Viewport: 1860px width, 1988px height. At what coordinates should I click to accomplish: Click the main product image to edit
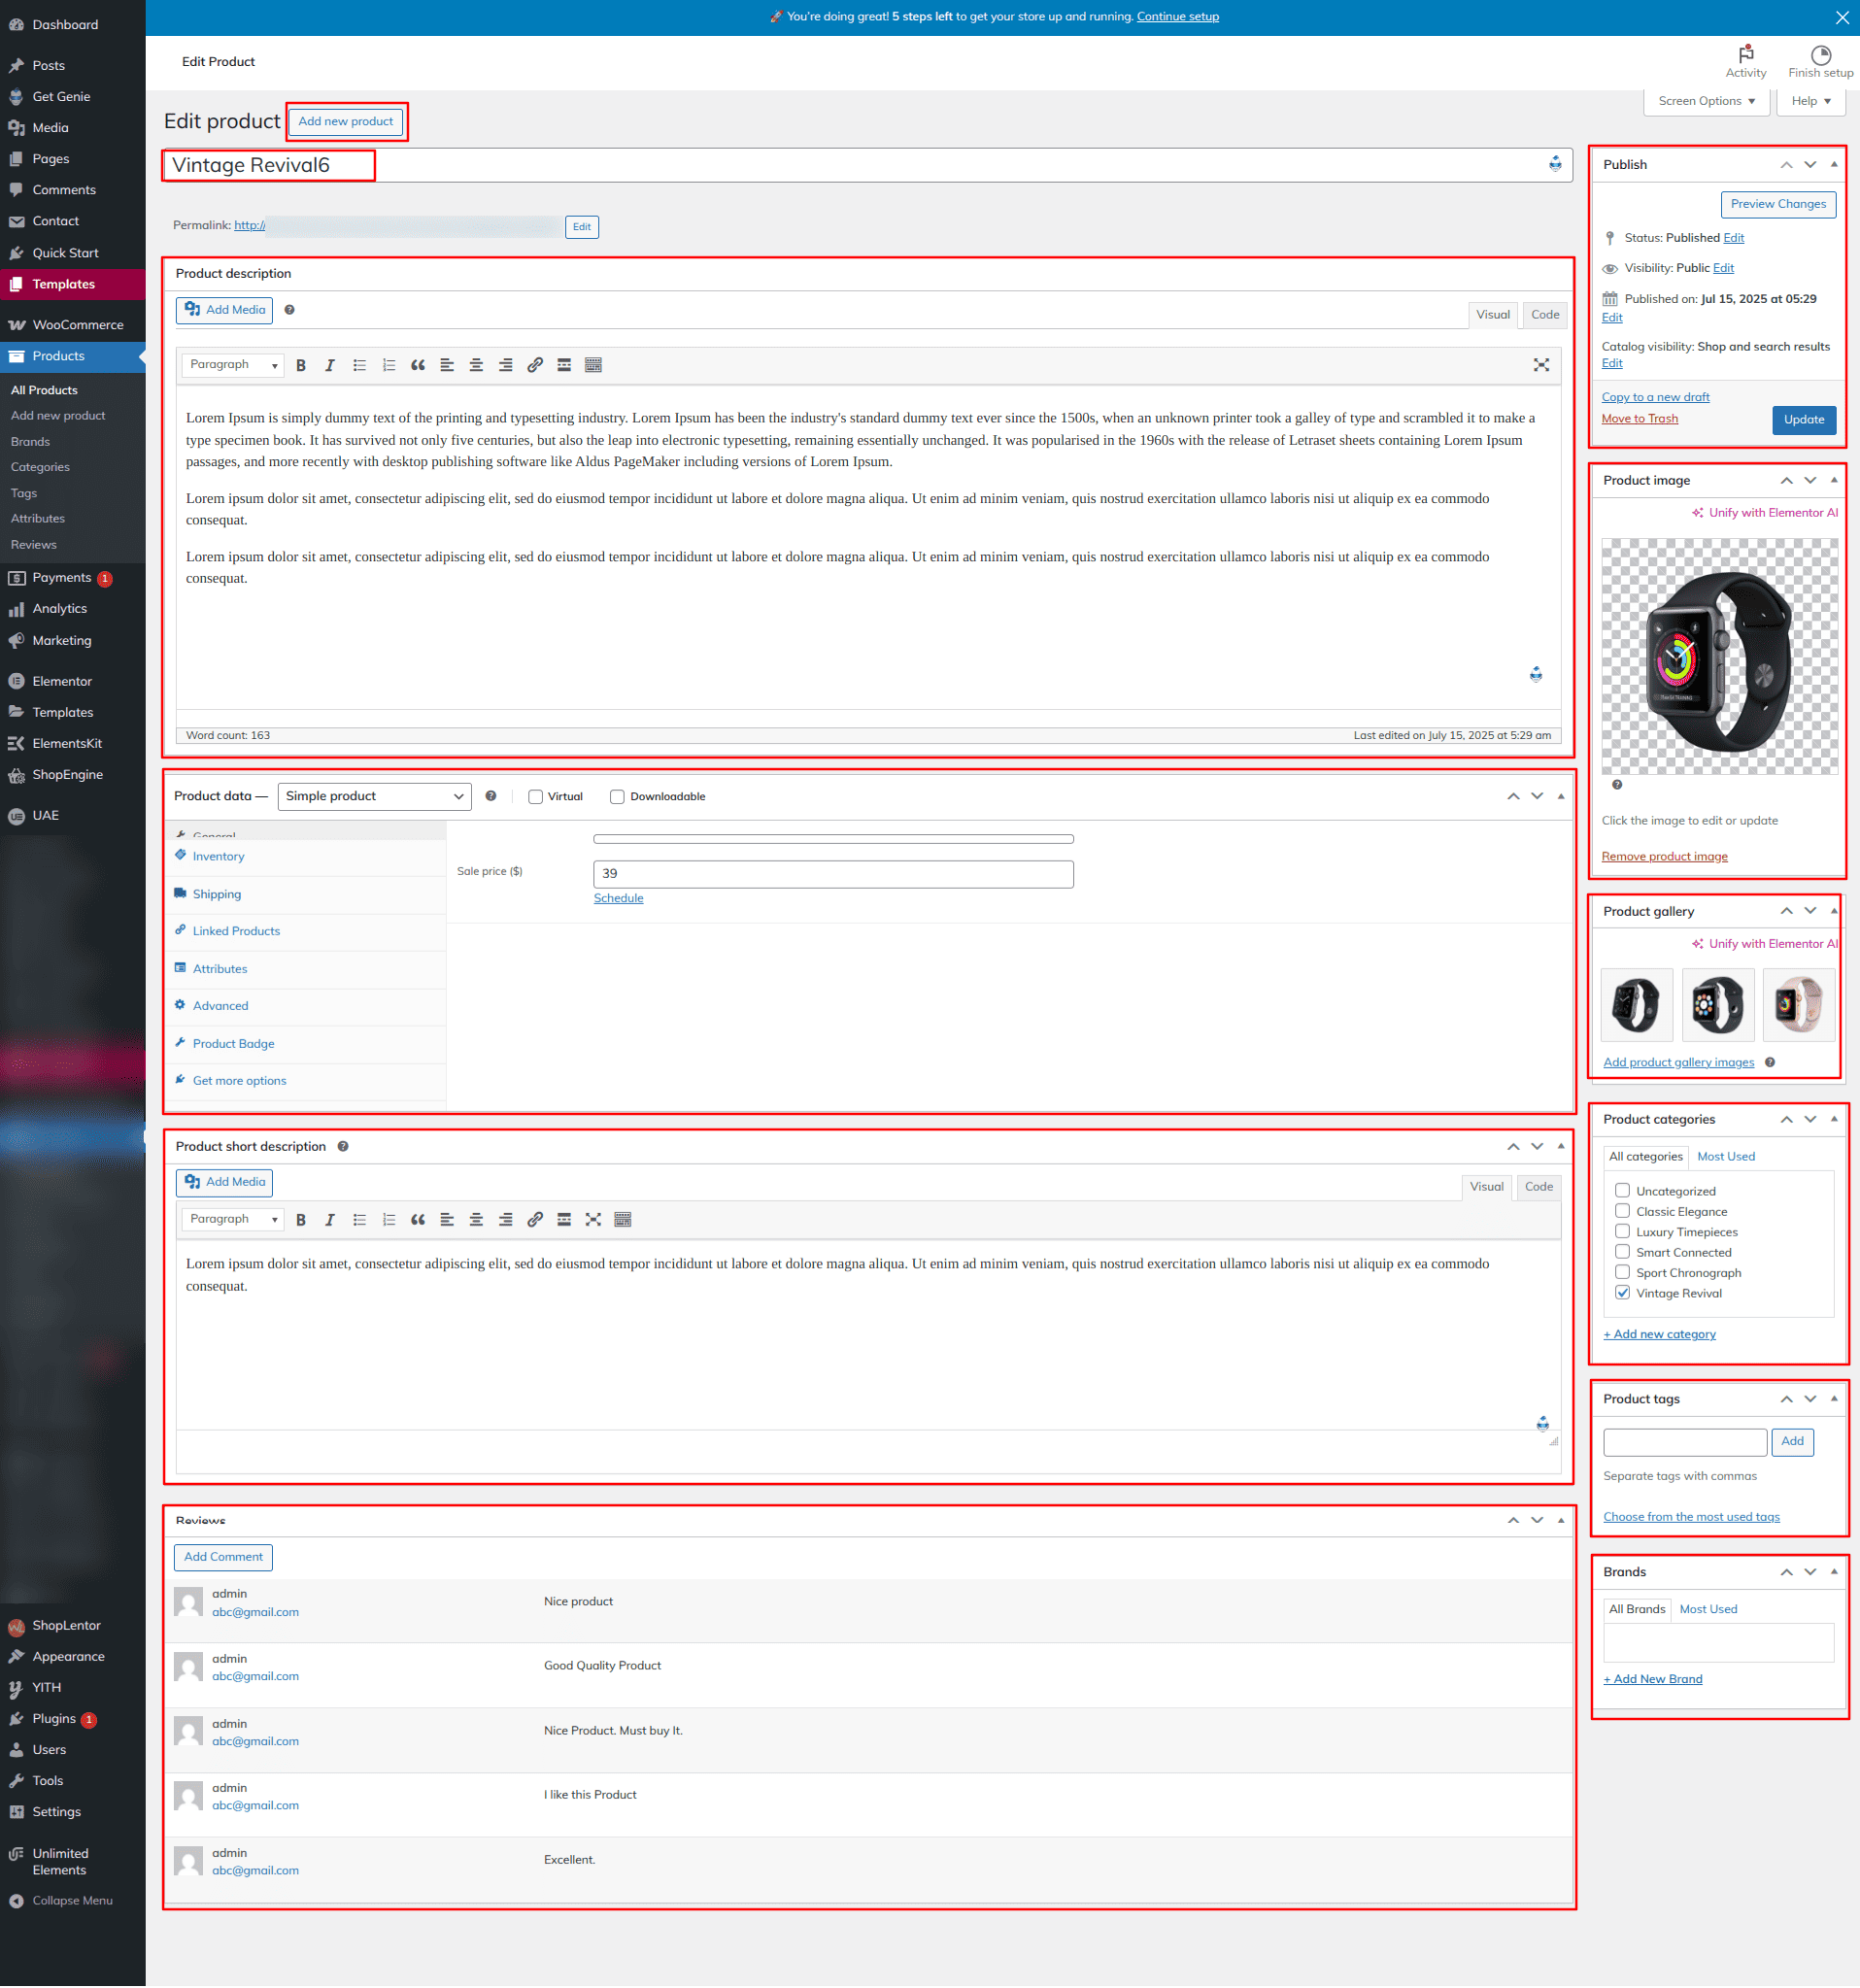click(x=1719, y=657)
